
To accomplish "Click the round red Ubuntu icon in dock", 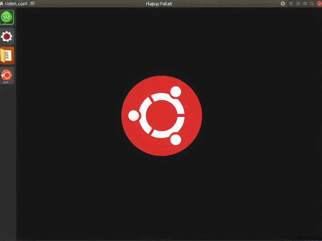I will click(x=7, y=74).
